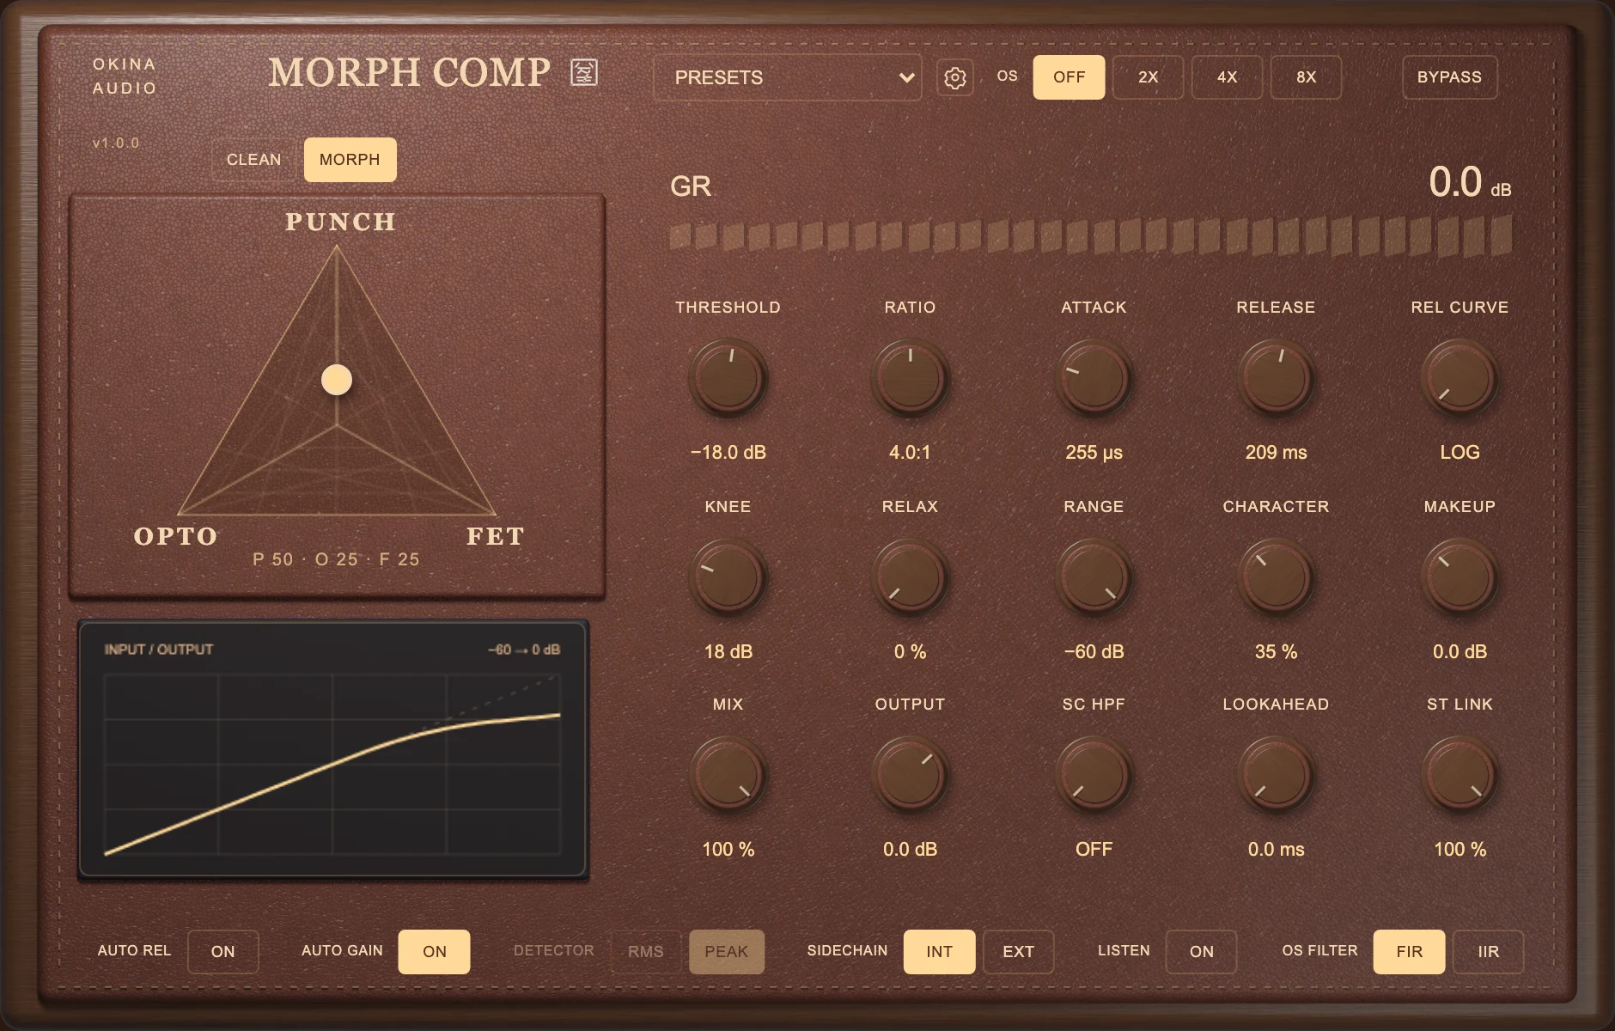This screenshot has width=1615, height=1031.
Task: Click the Rel Curve knob
Action: (x=1460, y=378)
